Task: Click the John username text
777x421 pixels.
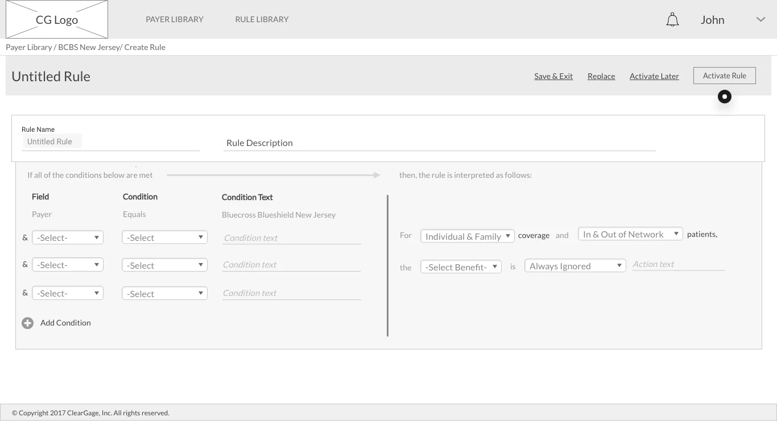Action: click(x=712, y=20)
